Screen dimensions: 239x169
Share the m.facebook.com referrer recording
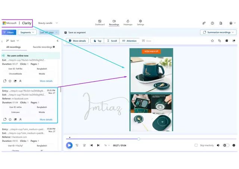[15, 119]
